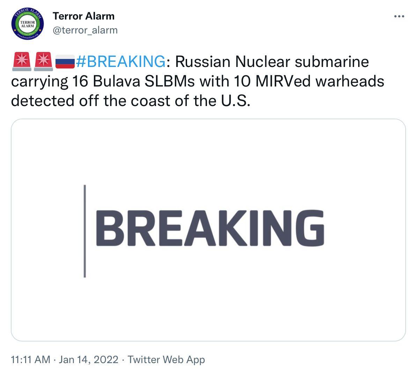
Task: Click the #BREAKING hashtag link
Action: pyautogui.click(x=120, y=62)
